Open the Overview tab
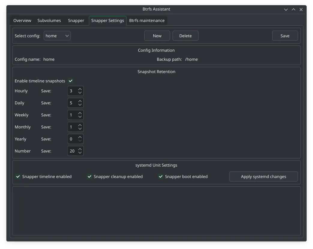This screenshot has width=313, height=249. tap(22, 21)
